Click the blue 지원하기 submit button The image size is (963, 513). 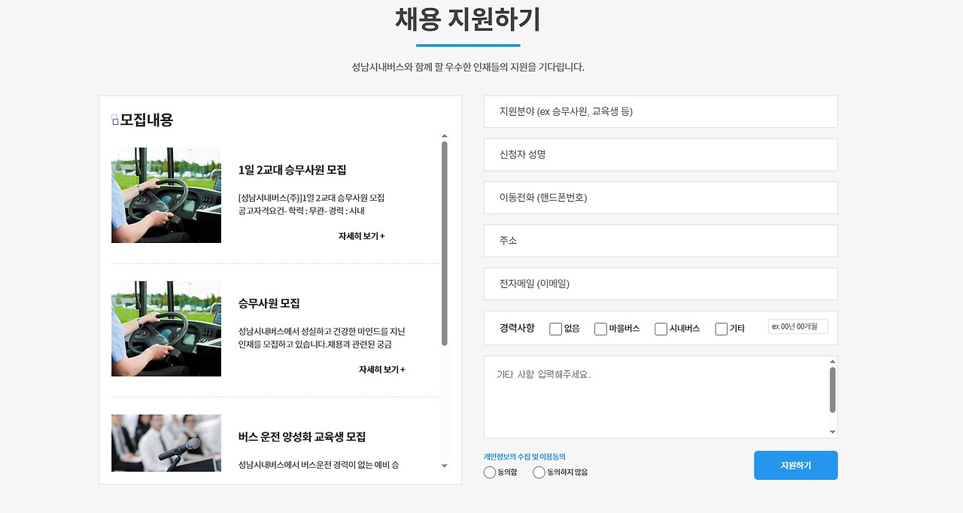[795, 465]
